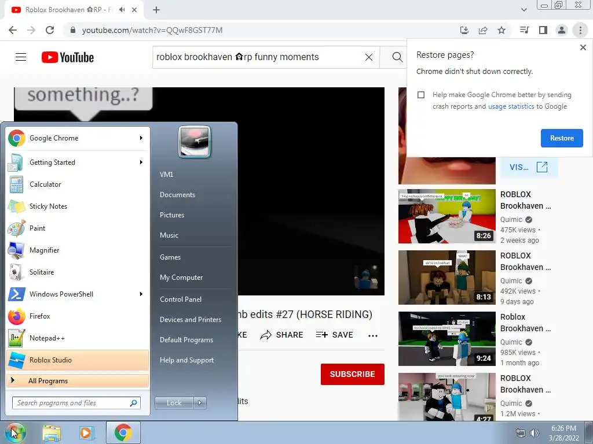Screen dimensions: 593x444
Task: Open Control Panel from Start menu
Action: [x=181, y=299]
